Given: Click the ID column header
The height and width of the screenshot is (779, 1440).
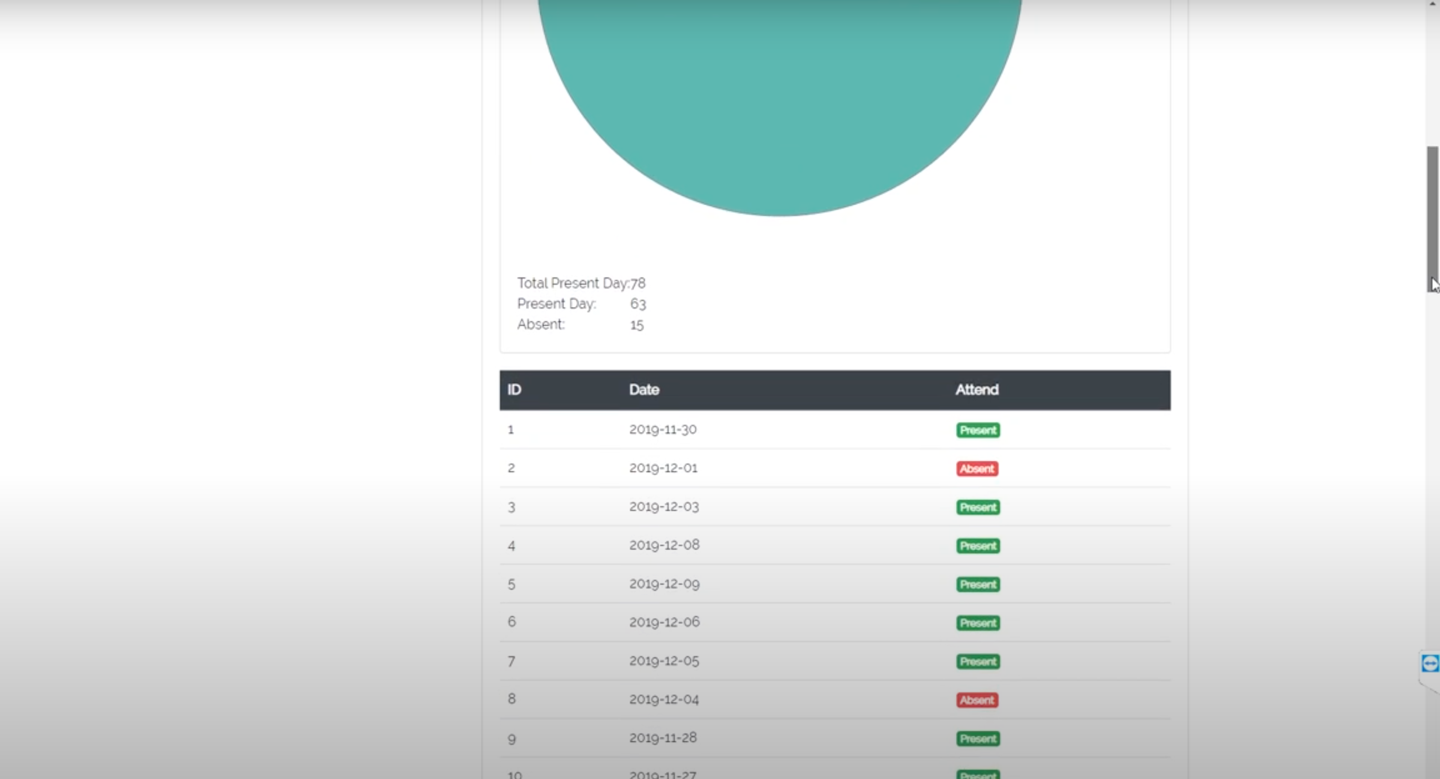Looking at the screenshot, I should pos(514,389).
